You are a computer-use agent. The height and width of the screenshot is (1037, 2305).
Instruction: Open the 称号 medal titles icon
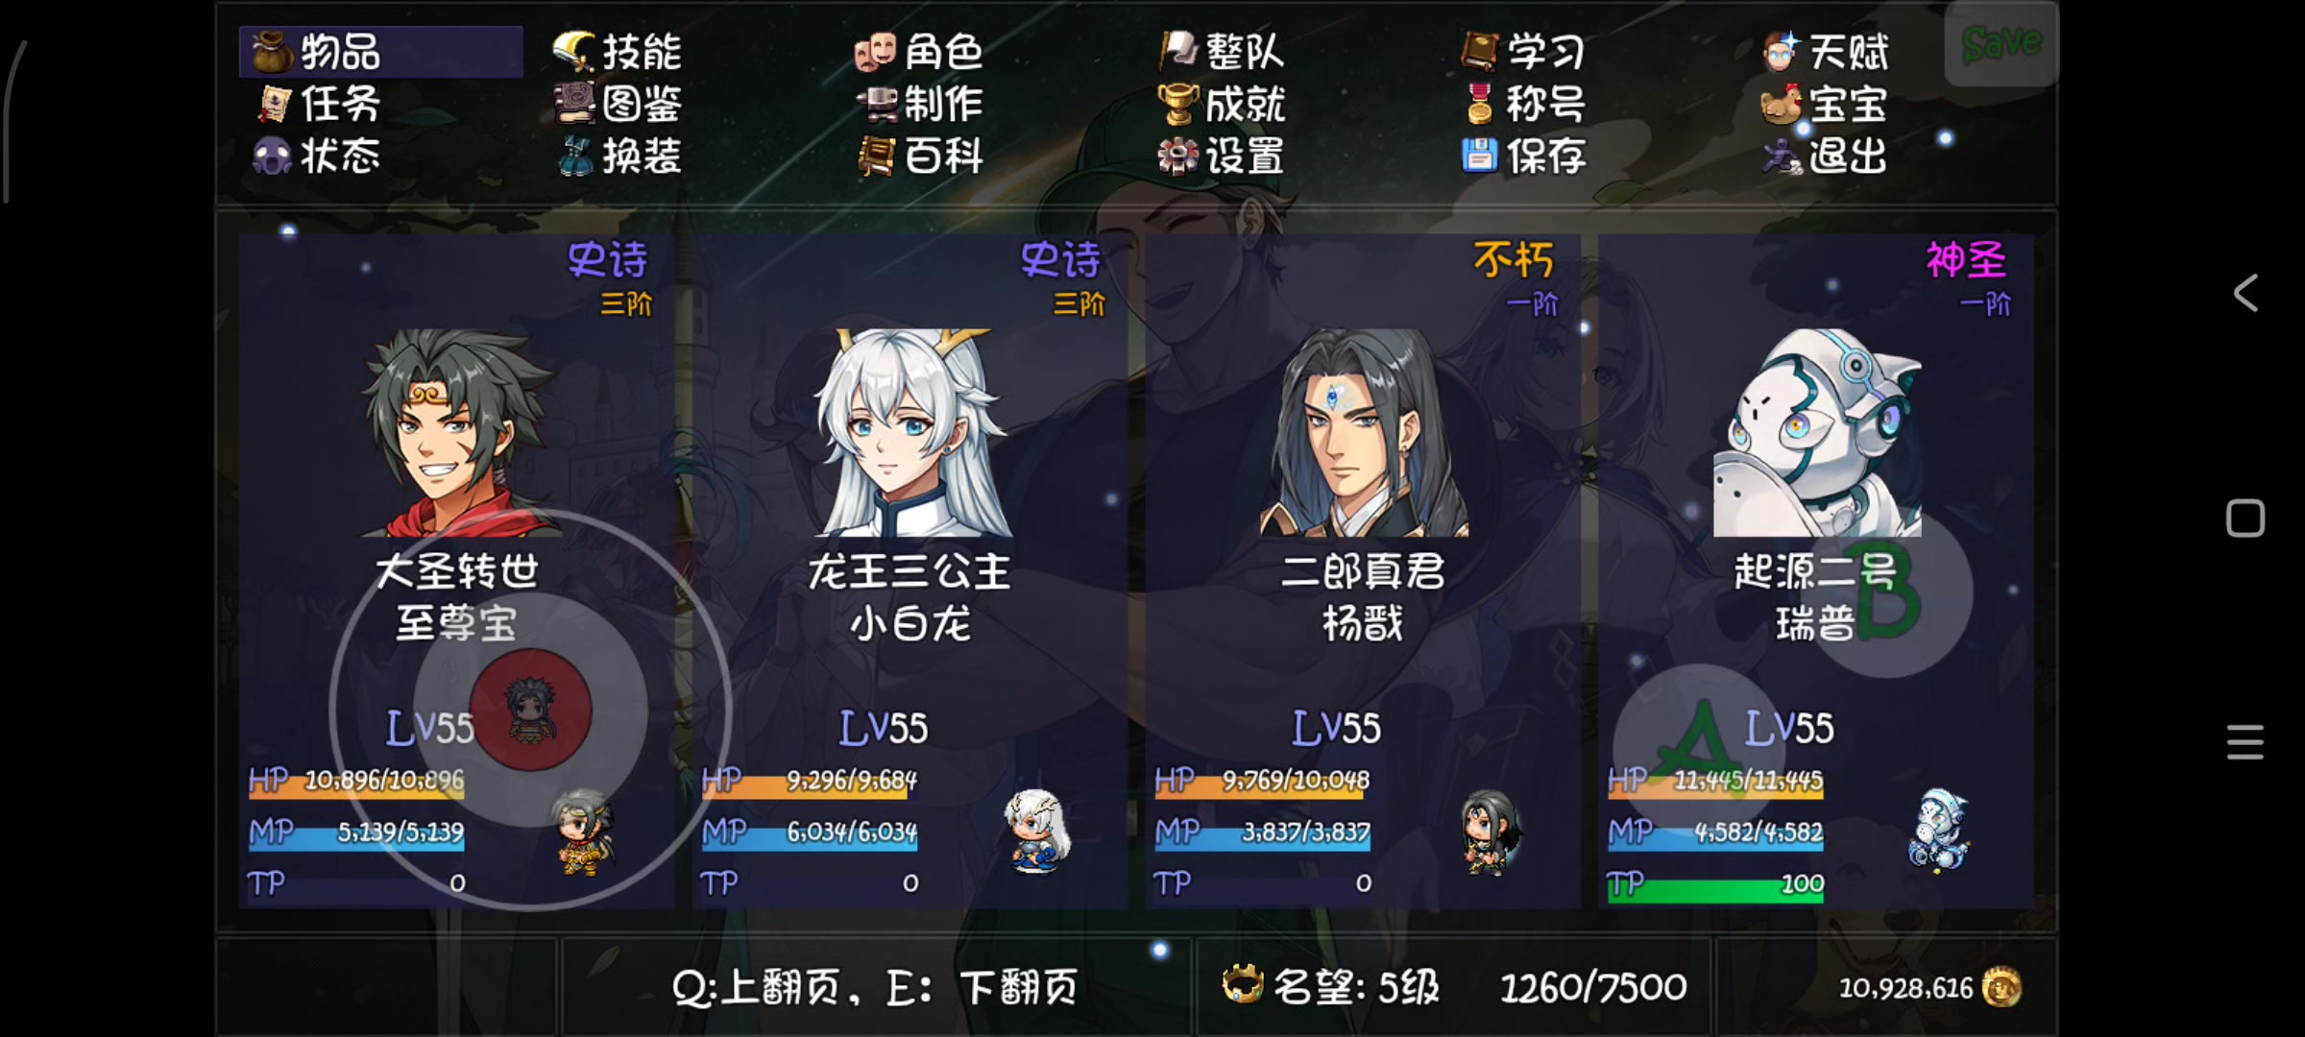(x=1480, y=104)
